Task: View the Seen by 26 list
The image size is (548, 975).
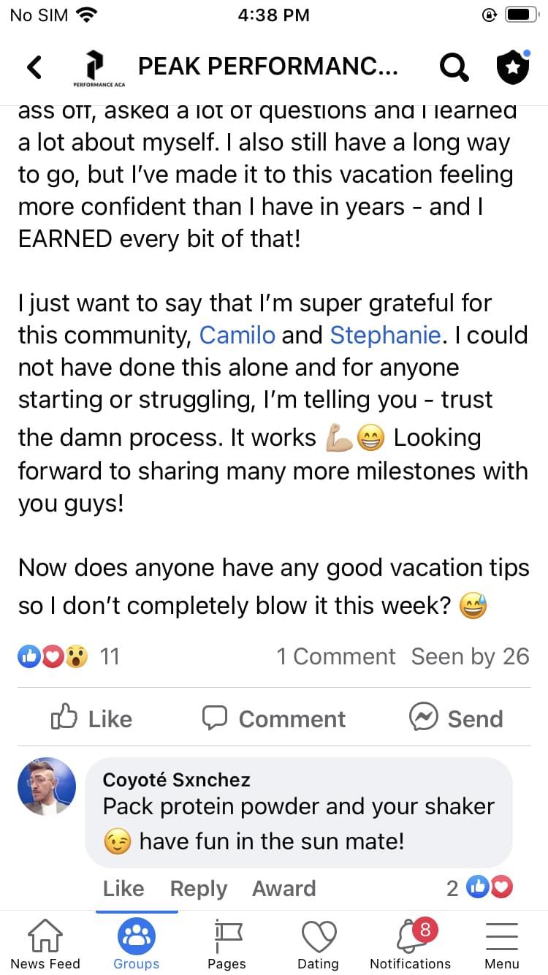Action: click(x=470, y=656)
